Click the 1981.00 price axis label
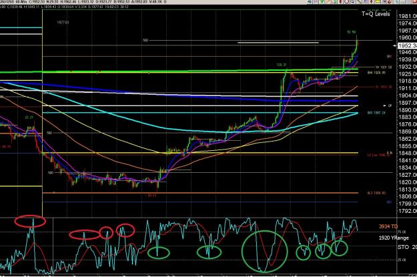 pyautogui.click(x=408, y=16)
